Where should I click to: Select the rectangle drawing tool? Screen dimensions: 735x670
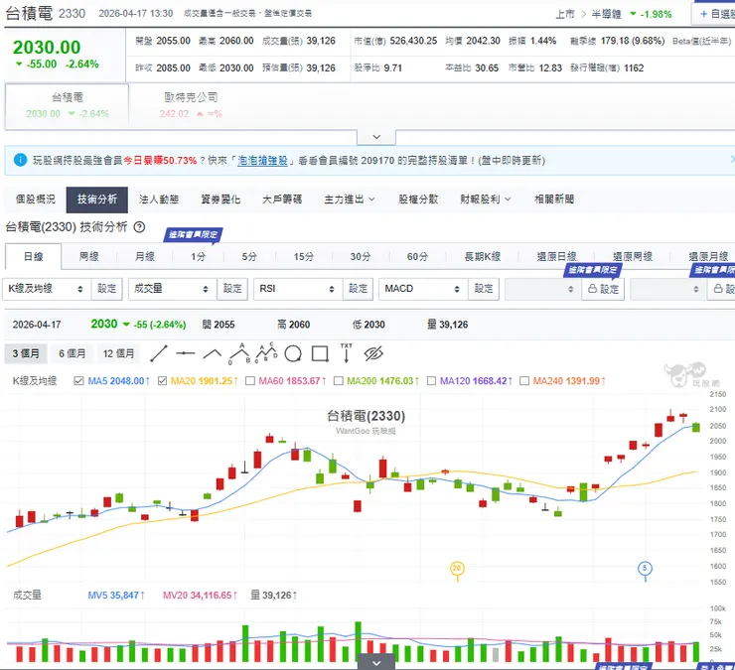pos(320,353)
